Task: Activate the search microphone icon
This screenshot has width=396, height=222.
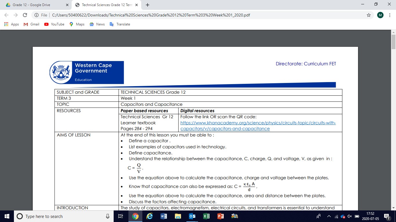Action: 108,216
